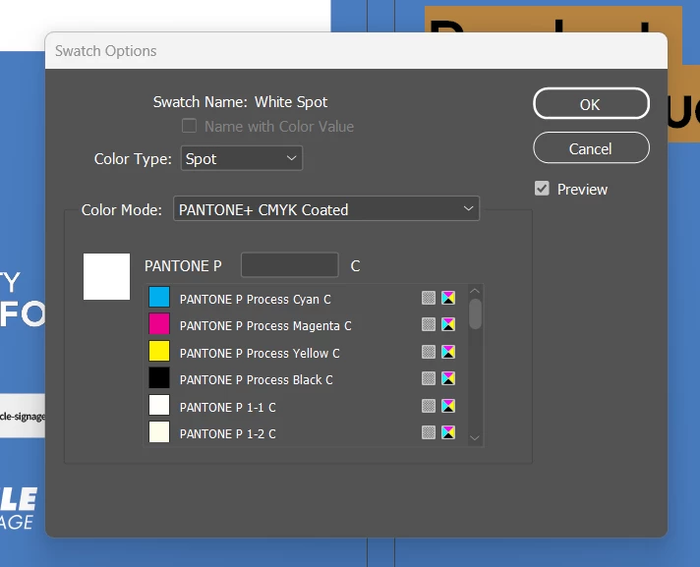700x567 pixels.
Task: Click CMYK mode icon for Process Cyan C
Action: pos(448,298)
